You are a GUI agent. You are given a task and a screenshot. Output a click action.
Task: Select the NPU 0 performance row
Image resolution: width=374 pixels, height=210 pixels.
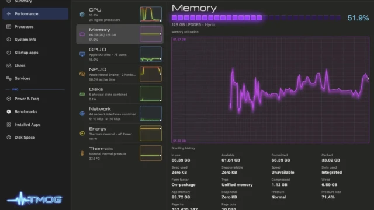click(120, 74)
